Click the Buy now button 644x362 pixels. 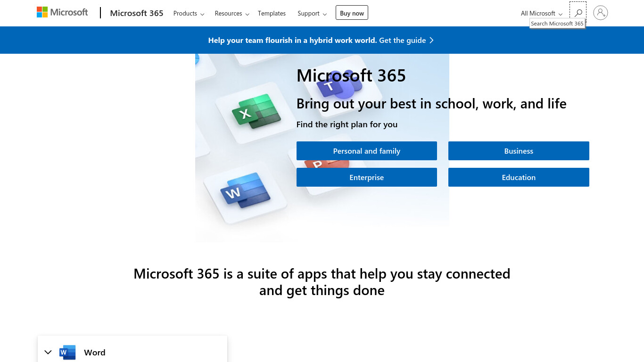(352, 13)
